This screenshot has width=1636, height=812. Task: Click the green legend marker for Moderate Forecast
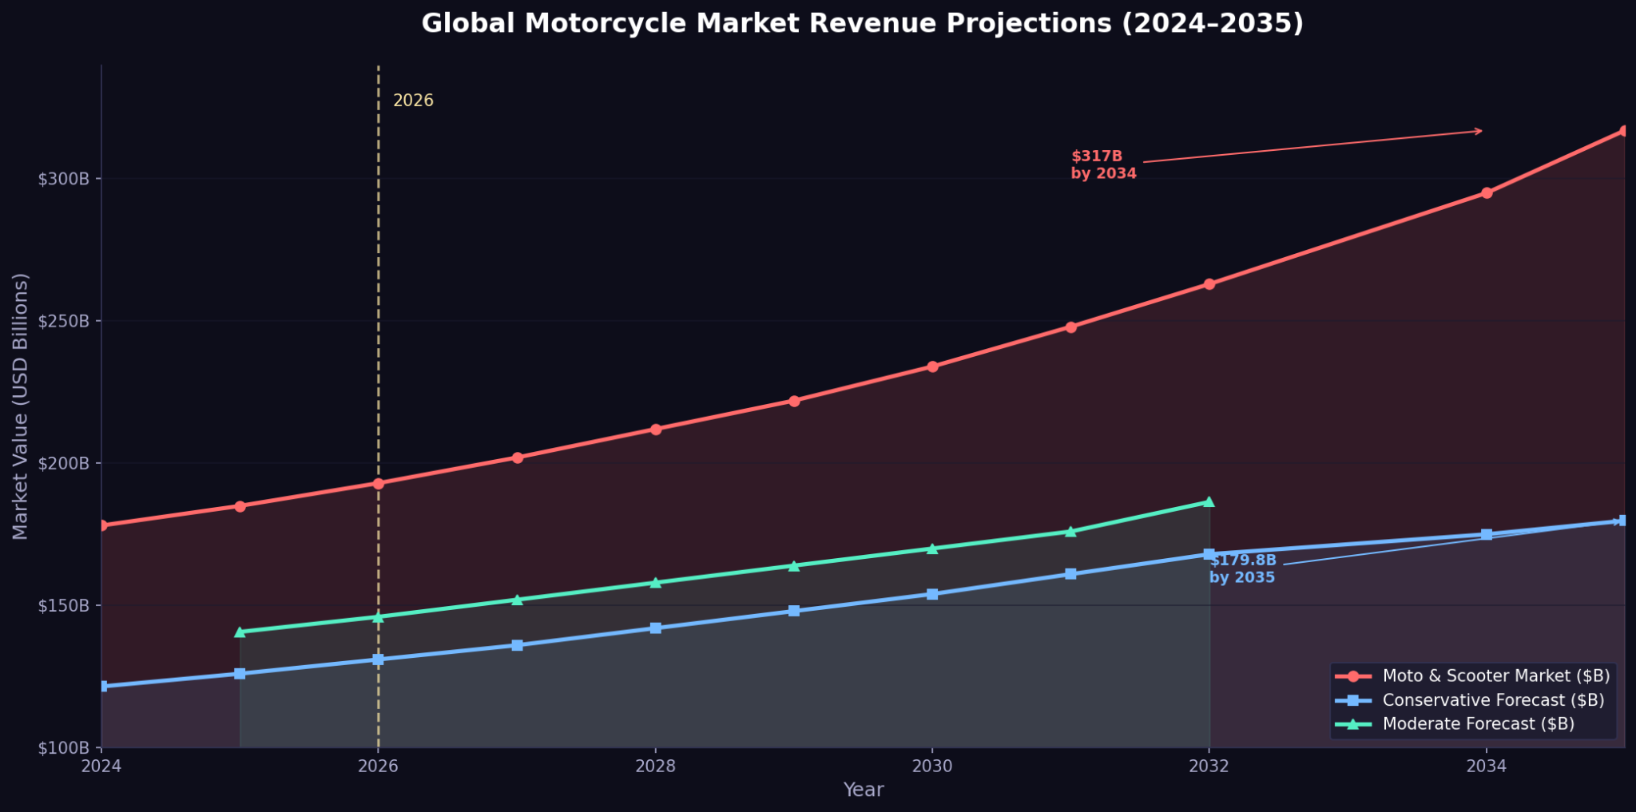[x=1353, y=724]
